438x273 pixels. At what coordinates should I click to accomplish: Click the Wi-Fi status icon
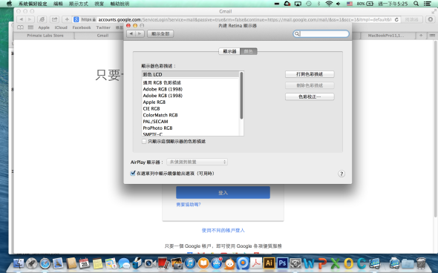click(329, 4)
